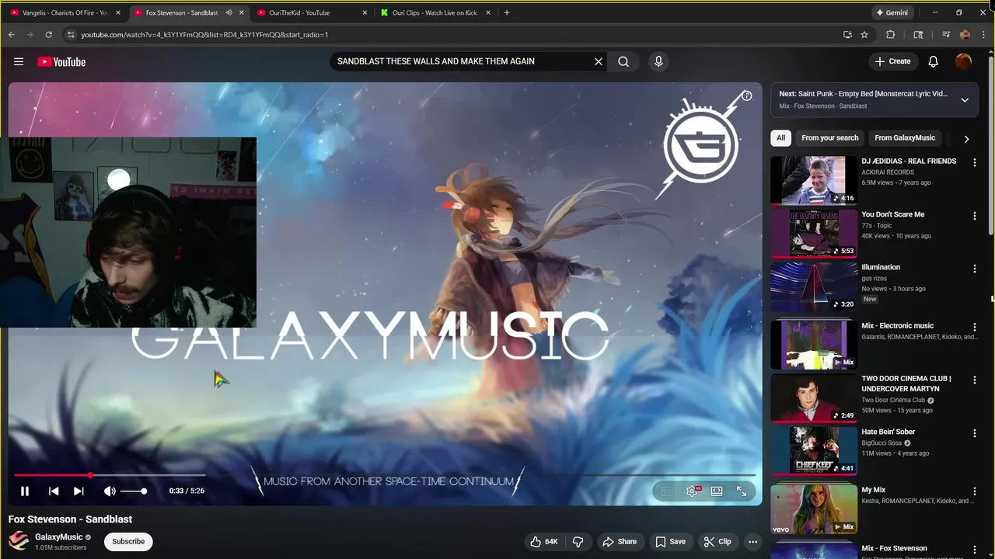Play the Illumination video thumbnail
Screen dimensions: 995x559
coord(814,286)
